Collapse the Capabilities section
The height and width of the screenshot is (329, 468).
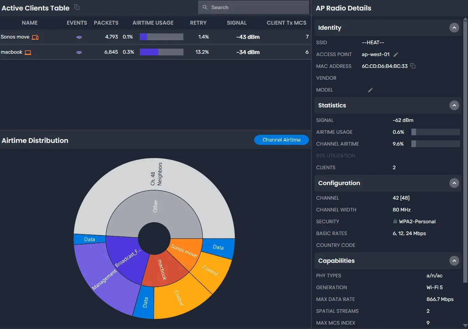point(454,261)
